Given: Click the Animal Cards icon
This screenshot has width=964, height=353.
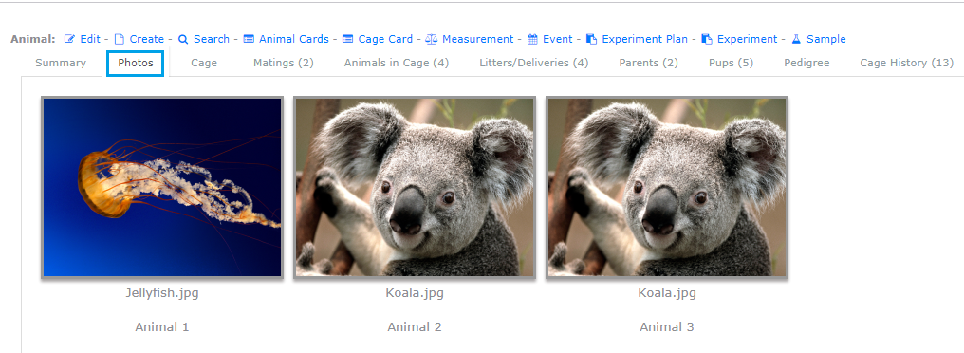Looking at the screenshot, I should pos(249,39).
